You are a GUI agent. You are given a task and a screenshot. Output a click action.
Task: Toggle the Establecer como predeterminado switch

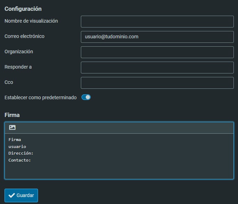coord(86,97)
